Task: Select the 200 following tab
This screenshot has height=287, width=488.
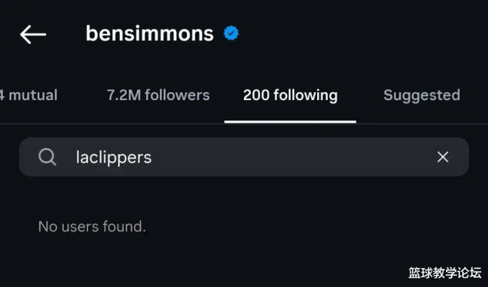Action: click(290, 95)
